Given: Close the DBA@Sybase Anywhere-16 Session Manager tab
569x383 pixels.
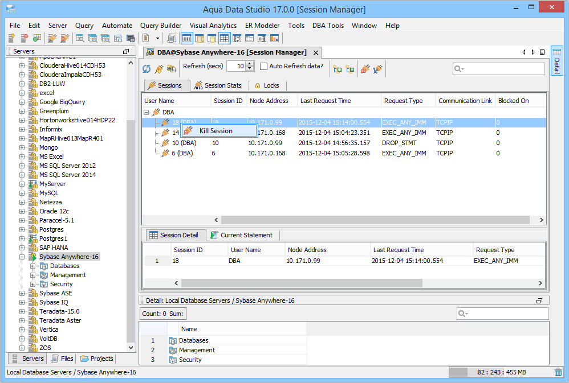Looking at the screenshot, I should (x=316, y=52).
